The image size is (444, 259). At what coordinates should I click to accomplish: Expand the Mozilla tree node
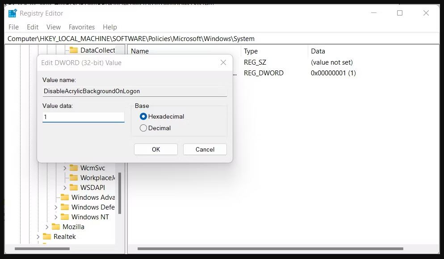coord(47,227)
